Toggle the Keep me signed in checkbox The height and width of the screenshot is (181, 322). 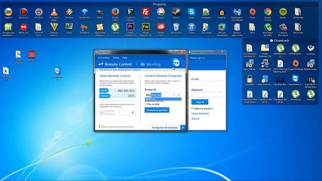[192, 109]
